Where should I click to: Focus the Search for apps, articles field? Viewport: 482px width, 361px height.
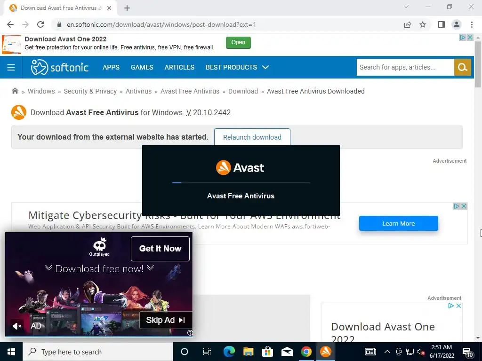[405, 67]
